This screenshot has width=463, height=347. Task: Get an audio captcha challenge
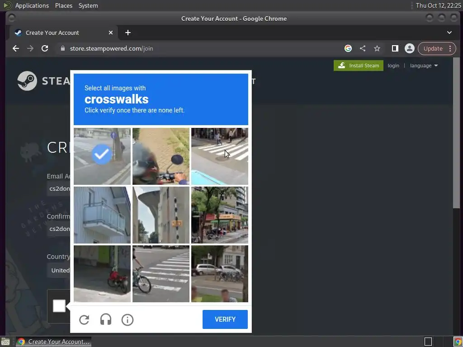click(x=106, y=319)
